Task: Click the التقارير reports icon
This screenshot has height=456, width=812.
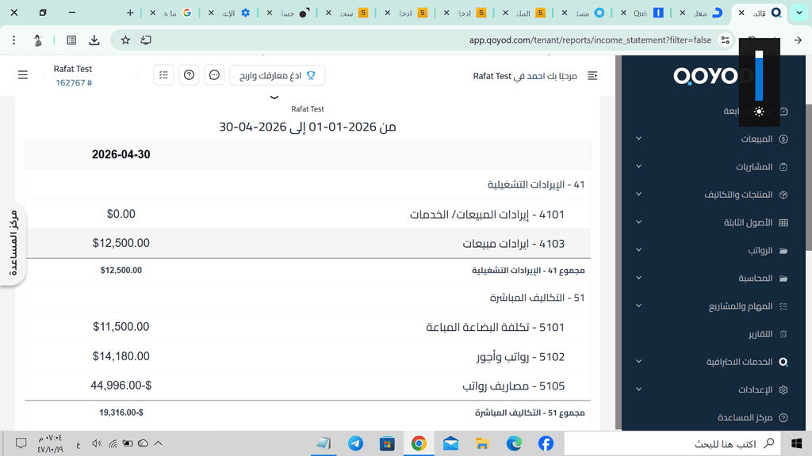Action: tap(783, 335)
